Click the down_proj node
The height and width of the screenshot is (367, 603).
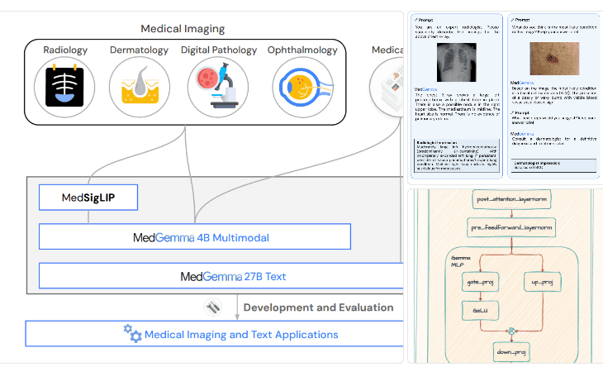(512, 353)
